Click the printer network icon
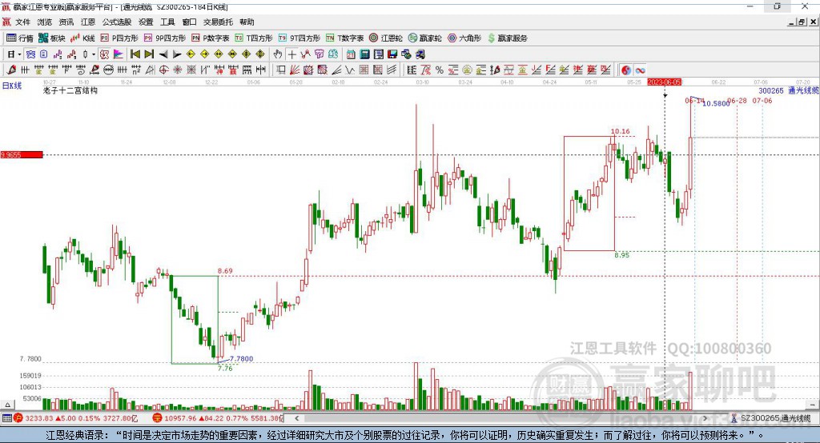Viewport: 820px width, 443px height. (x=420, y=54)
